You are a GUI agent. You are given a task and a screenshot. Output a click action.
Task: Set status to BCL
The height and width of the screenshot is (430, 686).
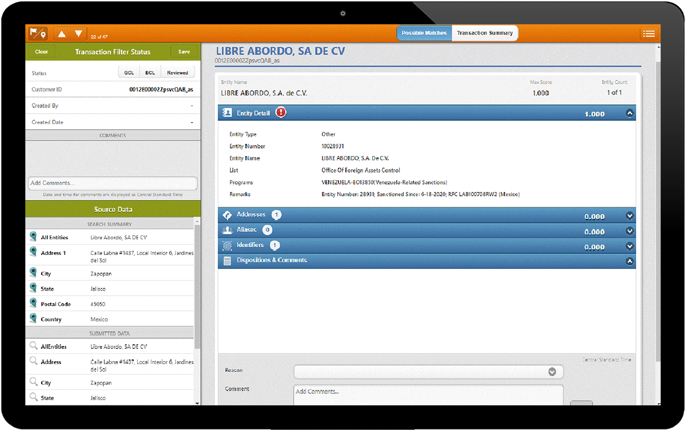(x=150, y=73)
